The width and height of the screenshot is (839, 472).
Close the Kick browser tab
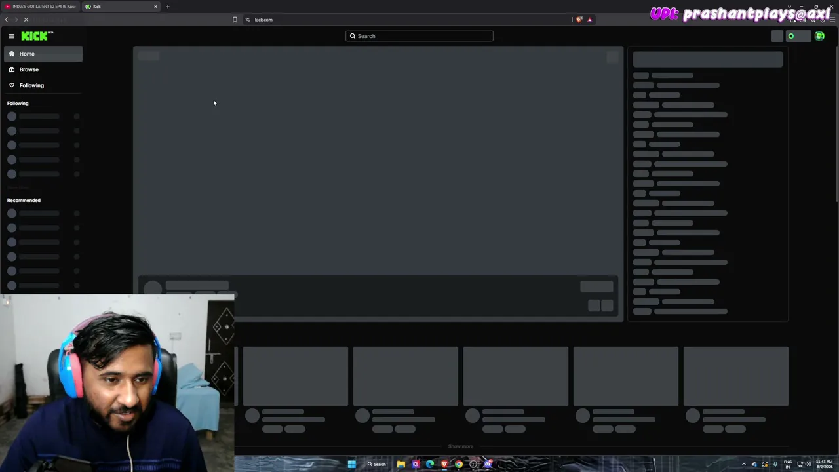point(156,7)
